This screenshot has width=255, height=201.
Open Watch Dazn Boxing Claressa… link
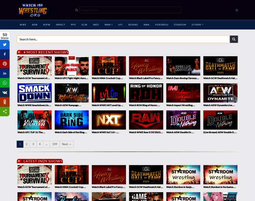pyautogui.click(x=183, y=78)
